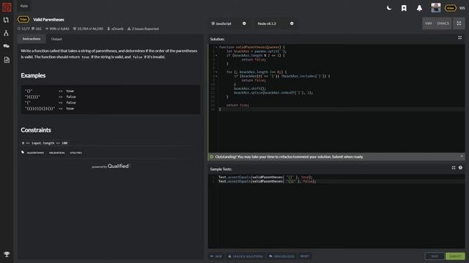The height and width of the screenshot is (263, 469).
Task: Click the 90% of 4,842 satisfaction stat
Action: coord(57,28)
